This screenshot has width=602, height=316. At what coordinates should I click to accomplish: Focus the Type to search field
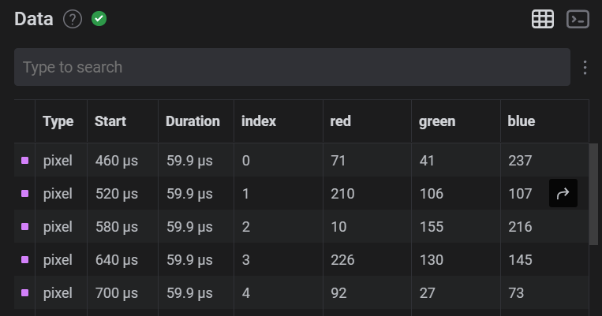point(292,67)
